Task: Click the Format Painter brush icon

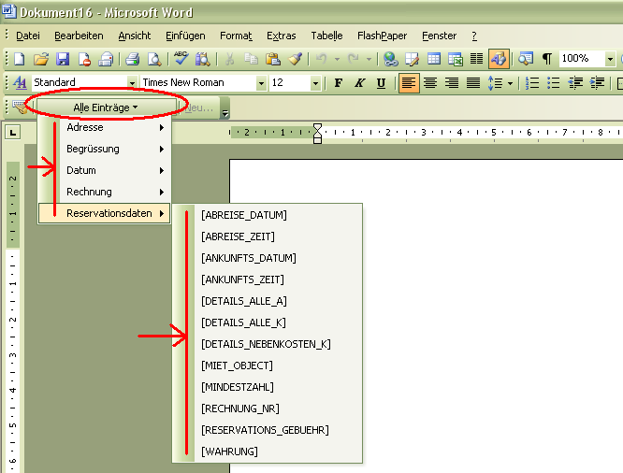Action: (296, 59)
